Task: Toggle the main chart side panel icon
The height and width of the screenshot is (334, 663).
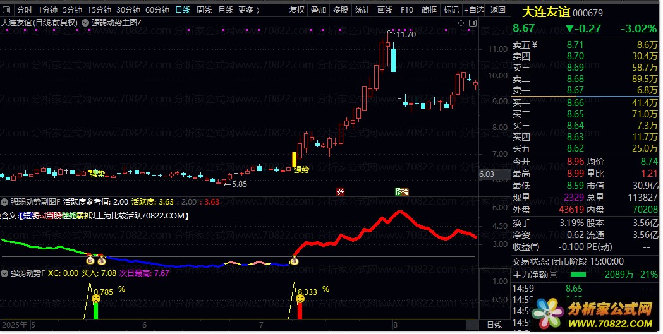Action: [473, 23]
